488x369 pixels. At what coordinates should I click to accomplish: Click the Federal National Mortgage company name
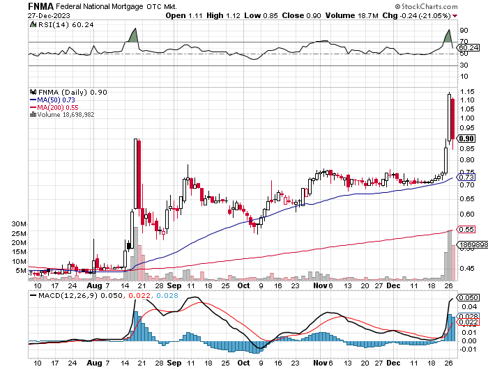100,6
